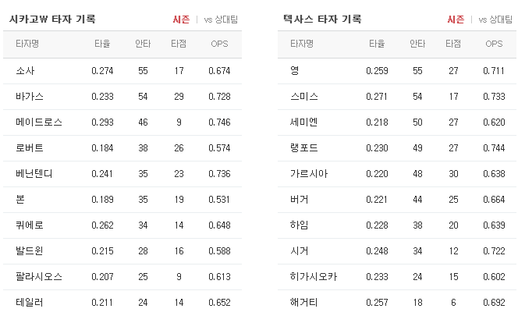Viewport: 518px width, 323px height.
Task: Select 팔라시오스 in the batter list
Action: (39, 277)
